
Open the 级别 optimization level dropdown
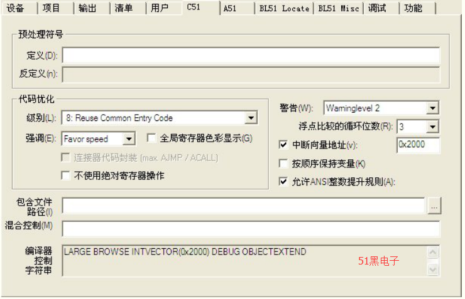pyautogui.click(x=251, y=118)
